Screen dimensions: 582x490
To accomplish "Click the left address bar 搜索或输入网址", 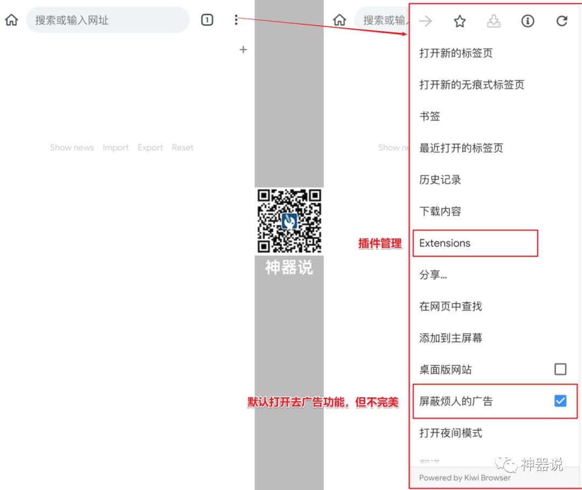I will click(108, 19).
